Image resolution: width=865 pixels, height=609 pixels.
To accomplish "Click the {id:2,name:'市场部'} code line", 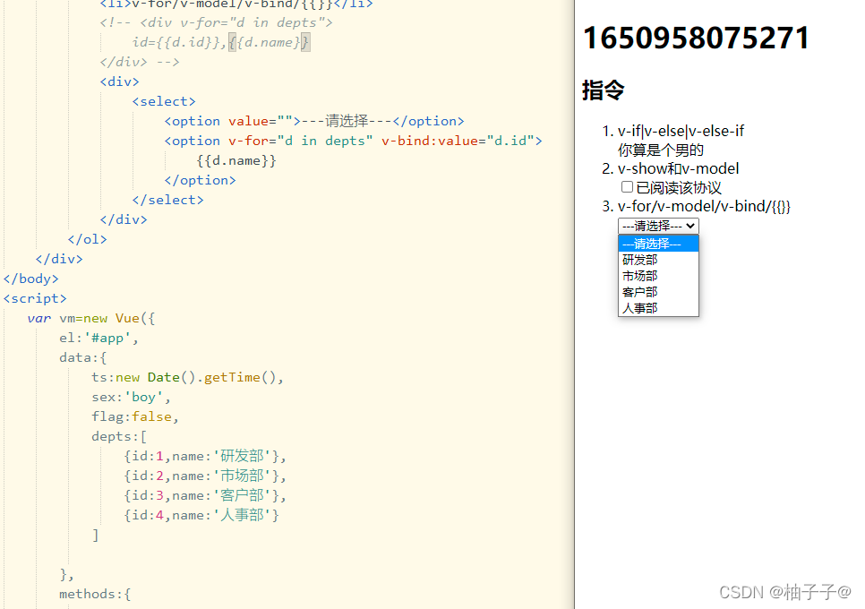I will click(205, 476).
